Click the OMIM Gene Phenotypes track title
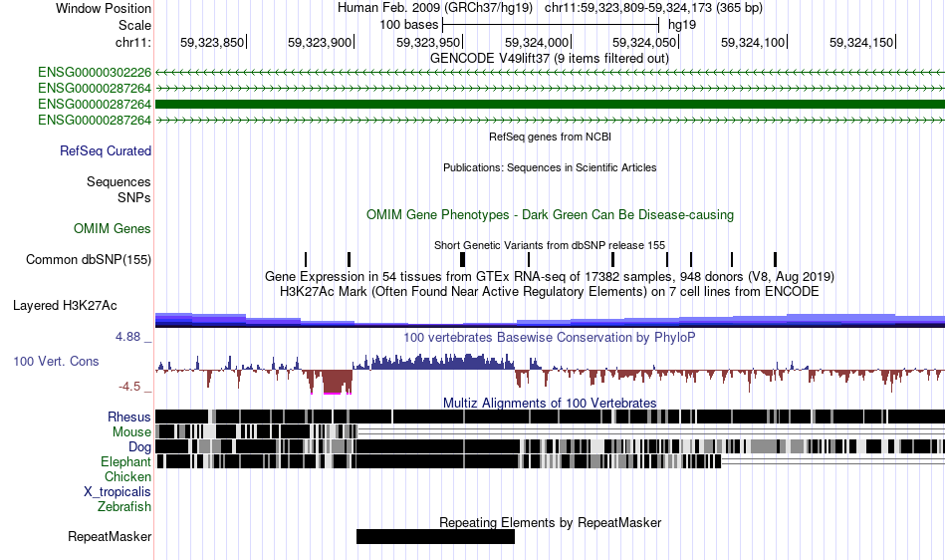 (551, 215)
